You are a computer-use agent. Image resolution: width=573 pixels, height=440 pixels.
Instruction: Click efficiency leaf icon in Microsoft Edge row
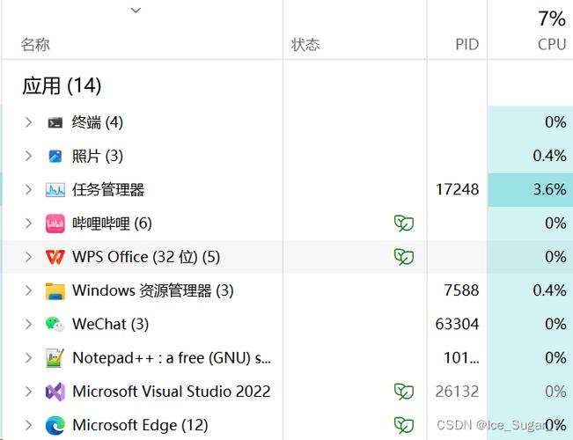tap(404, 425)
